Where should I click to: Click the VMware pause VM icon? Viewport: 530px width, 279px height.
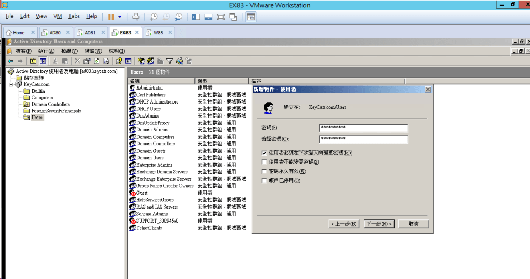tap(111, 17)
